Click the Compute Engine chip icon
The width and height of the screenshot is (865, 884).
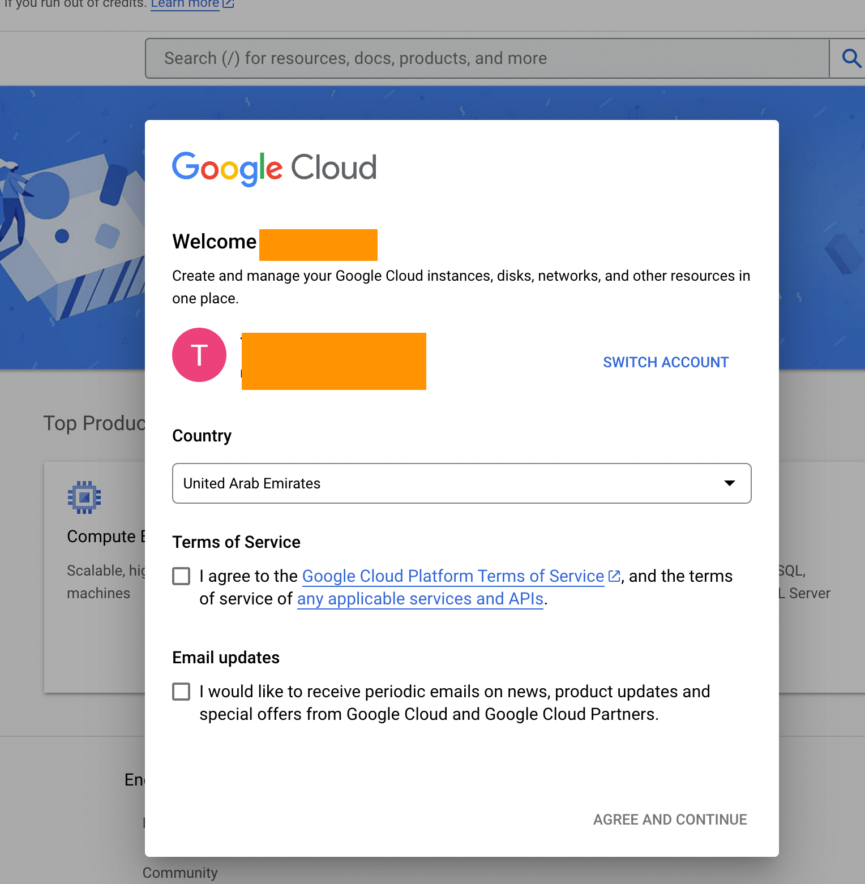pyautogui.click(x=84, y=497)
